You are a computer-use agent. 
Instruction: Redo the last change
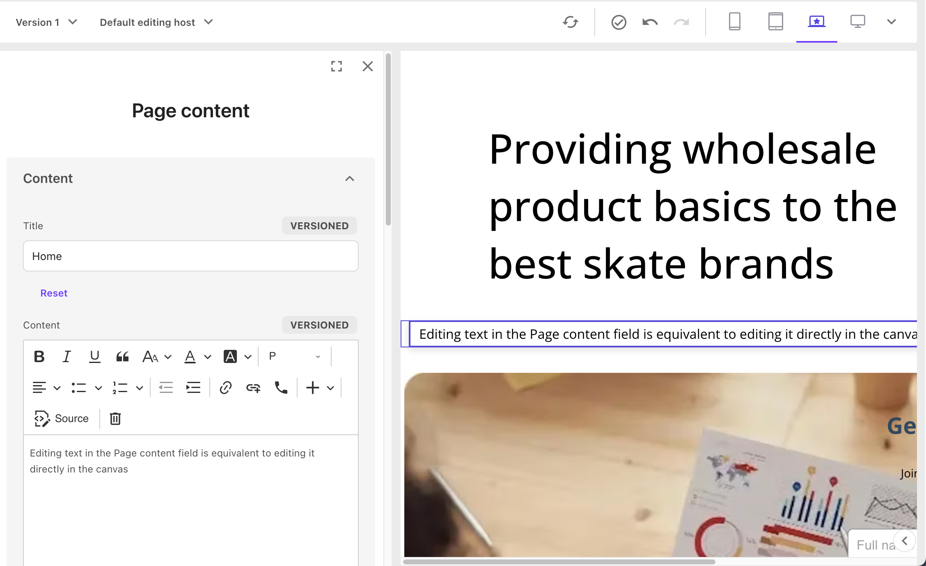[681, 22]
